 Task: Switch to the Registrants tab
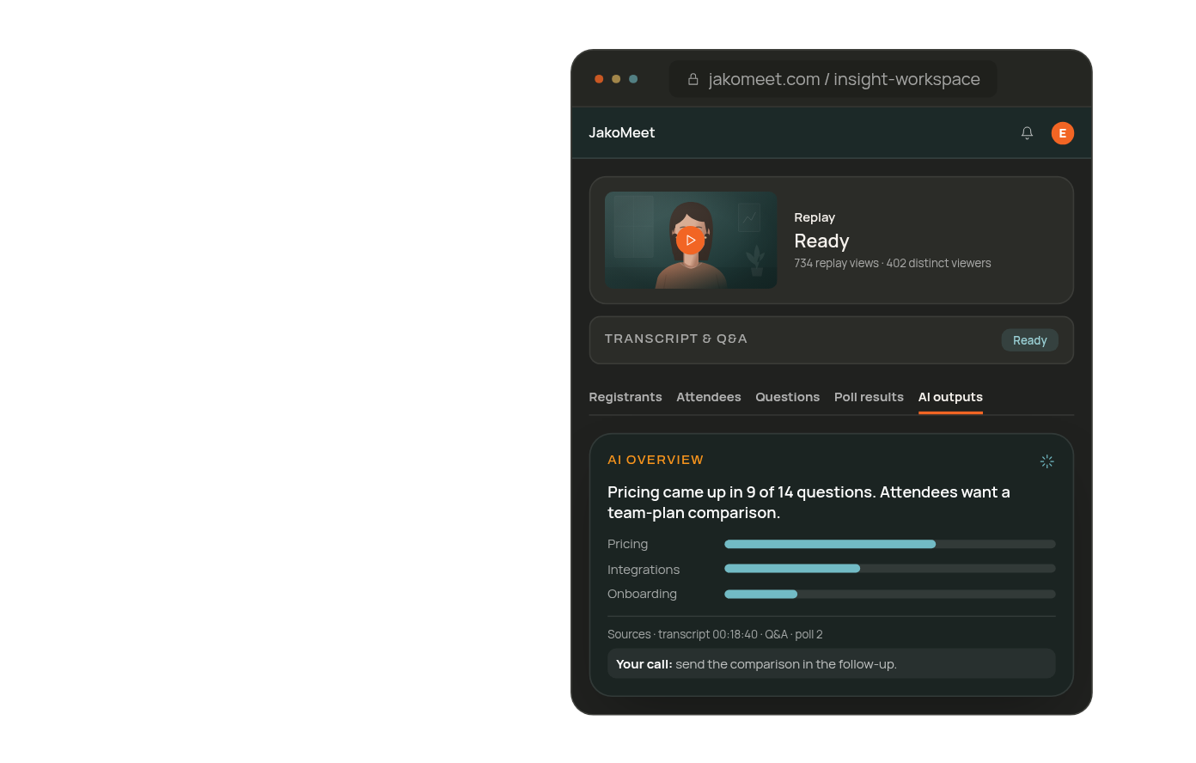(x=625, y=397)
